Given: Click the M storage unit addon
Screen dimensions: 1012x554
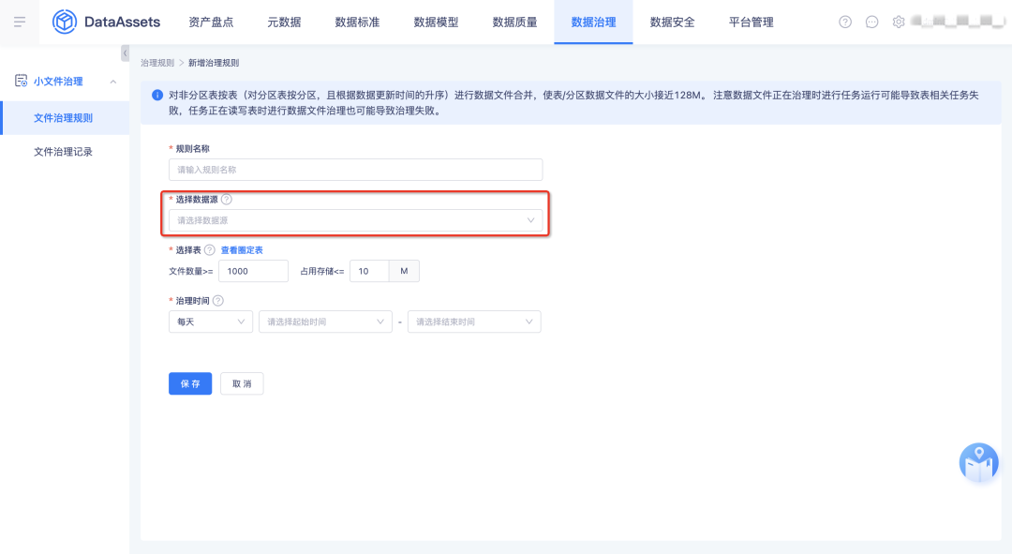Looking at the screenshot, I should pyautogui.click(x=404, y=271).
